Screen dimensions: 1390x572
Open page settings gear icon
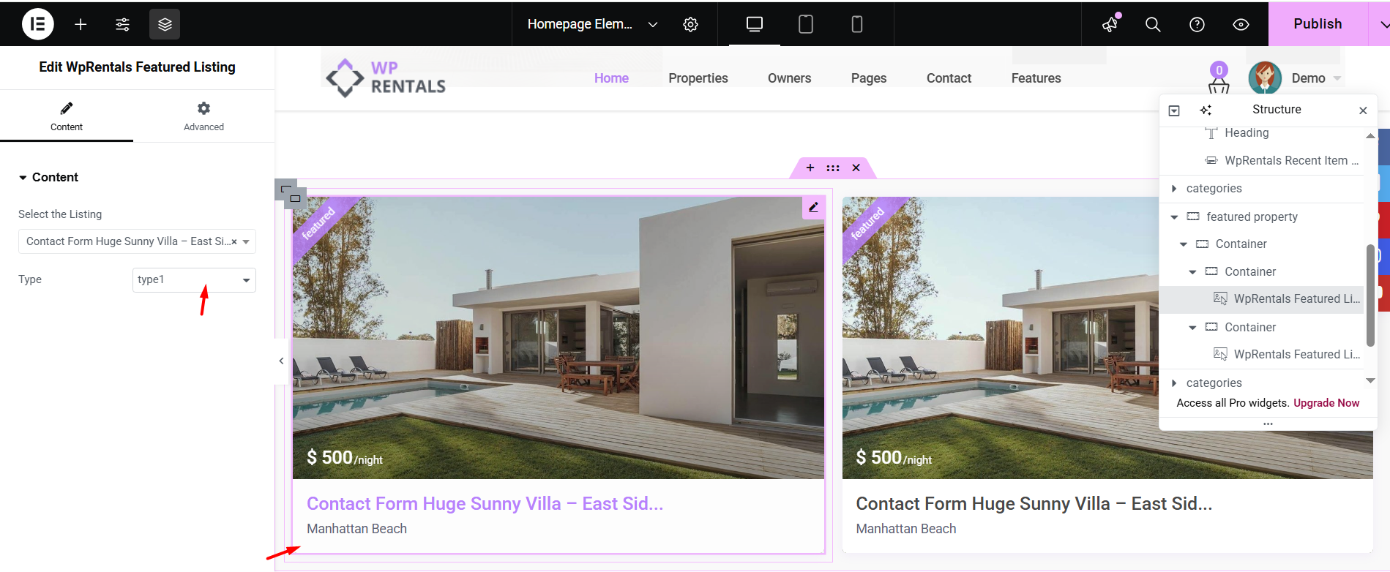click(x=690, y=24)
